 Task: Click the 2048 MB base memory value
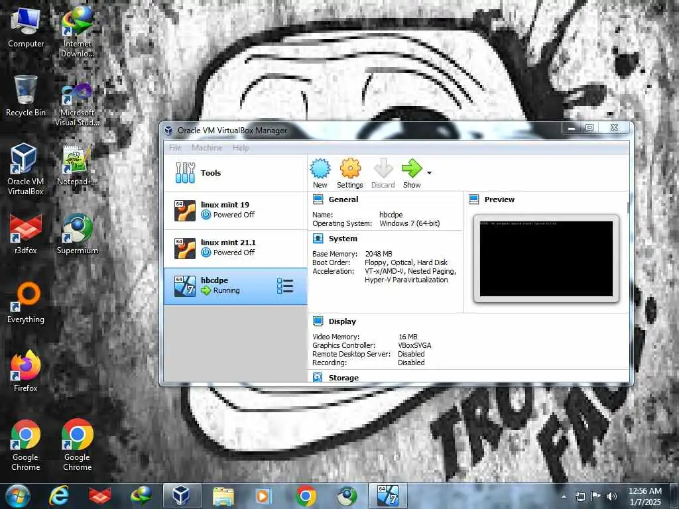point(379,254)
